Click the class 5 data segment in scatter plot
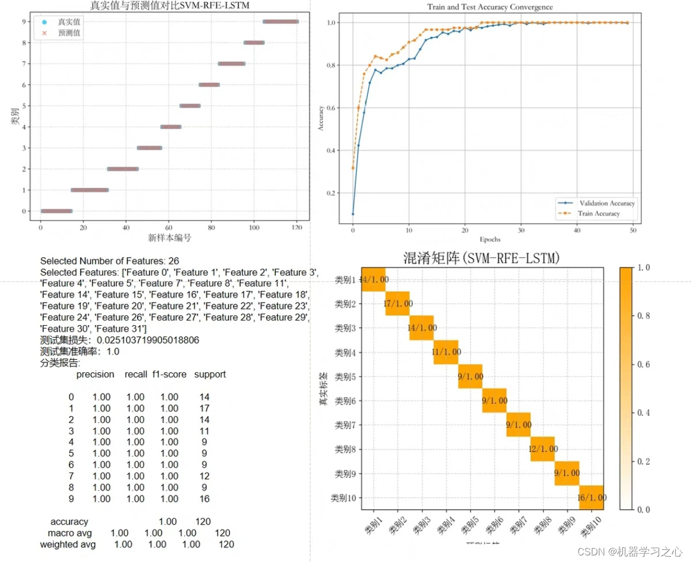This screenshot has width=691, height=562. point(190,106)
